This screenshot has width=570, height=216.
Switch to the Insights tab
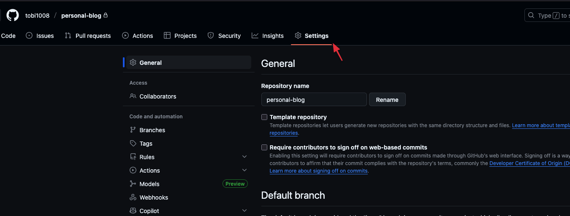[x=268, y=36]
